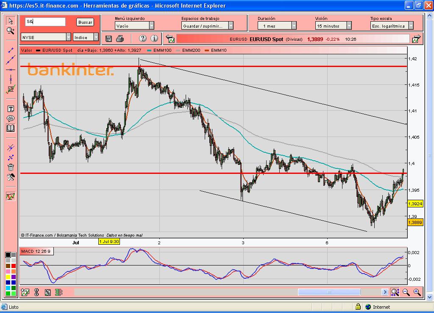Open the Duración 1 mes dropdown

pos(277,26)
